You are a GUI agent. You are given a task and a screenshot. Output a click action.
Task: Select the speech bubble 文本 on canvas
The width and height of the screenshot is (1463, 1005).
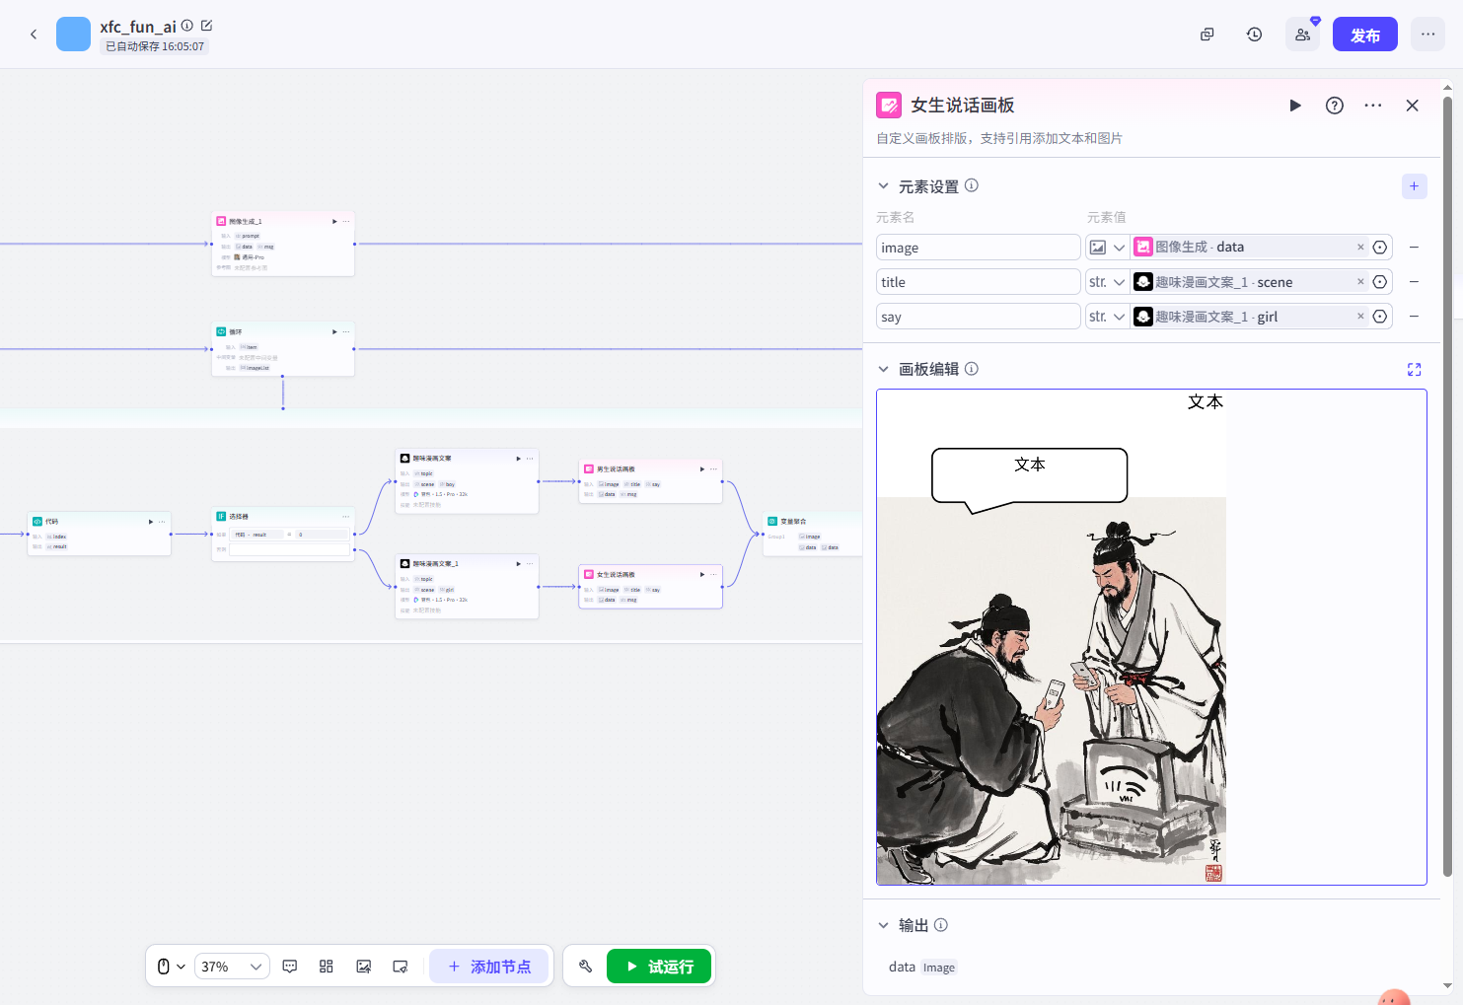click(1030, 465)
